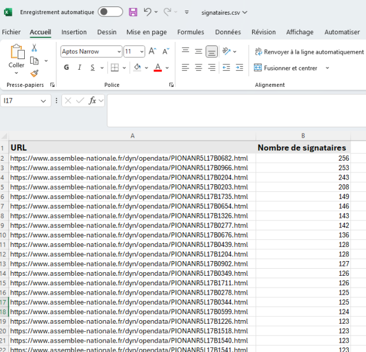
Task: Click the Save floppy disk icon
Action: click(x=133, y=12)
